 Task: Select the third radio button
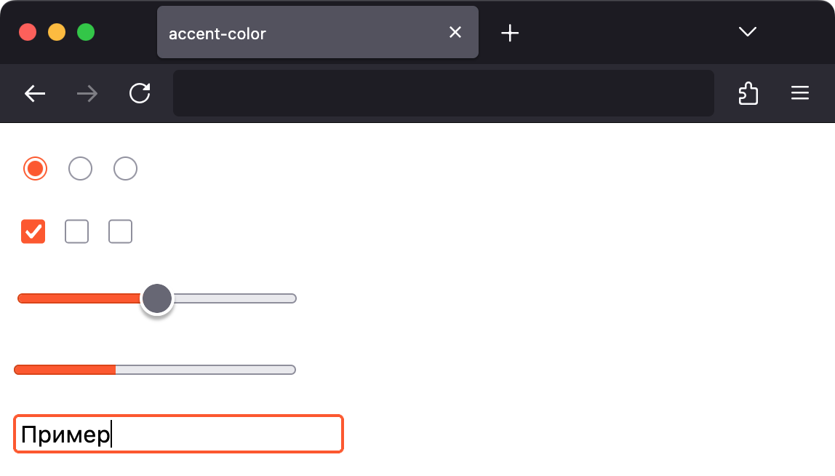(126, 168)
